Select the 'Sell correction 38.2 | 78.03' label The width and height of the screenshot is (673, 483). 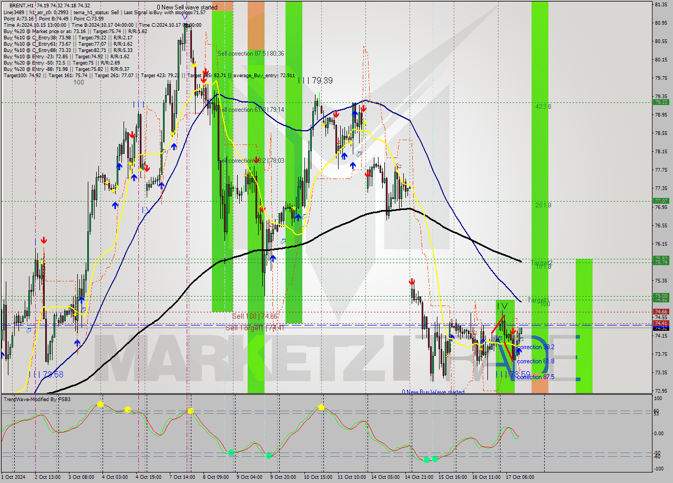tap(251, 161)
